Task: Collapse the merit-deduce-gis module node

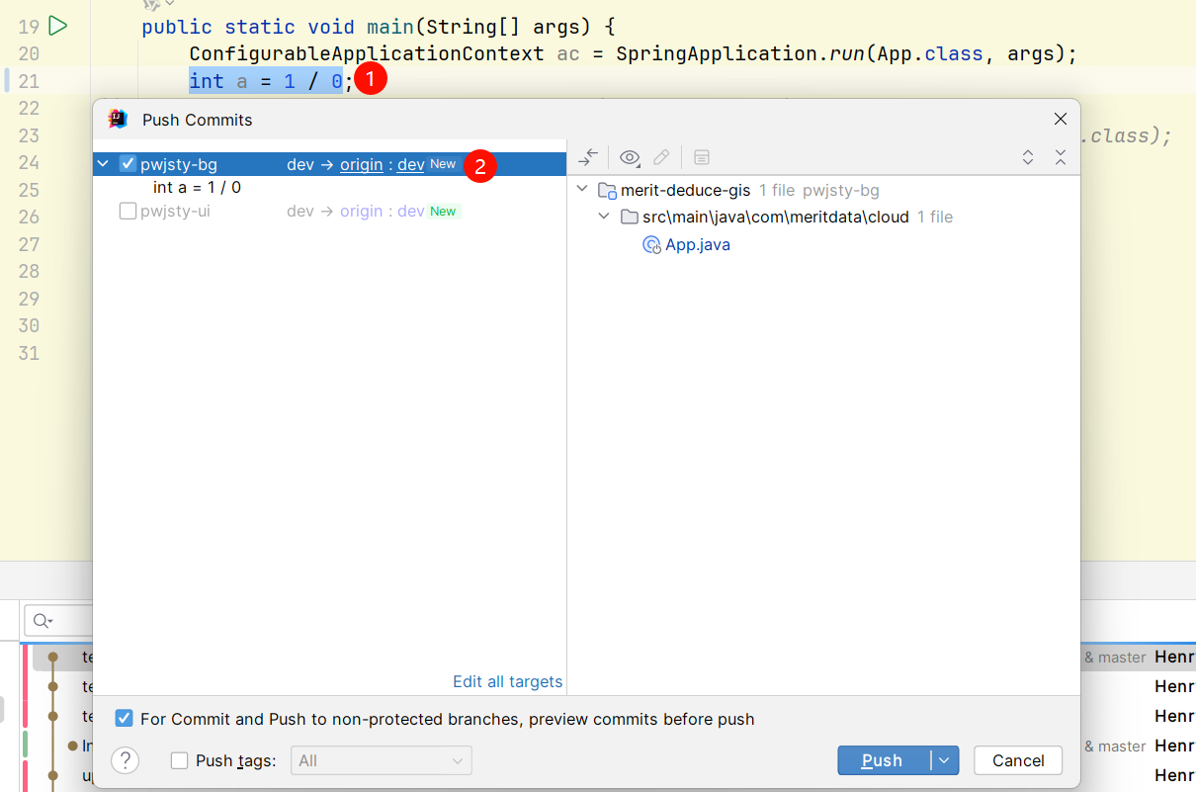Action: tap(582, 190)
